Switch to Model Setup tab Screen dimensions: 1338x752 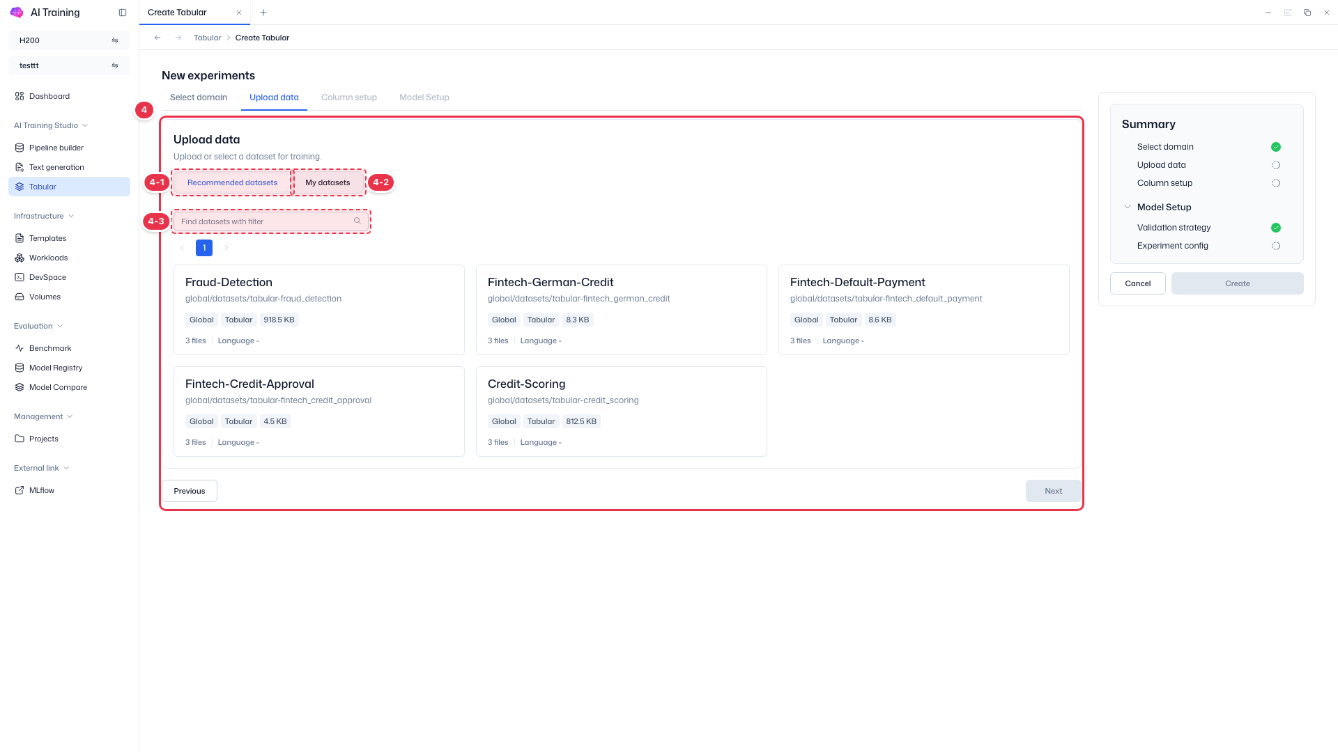pyautogui.click(x=424, y=97)
